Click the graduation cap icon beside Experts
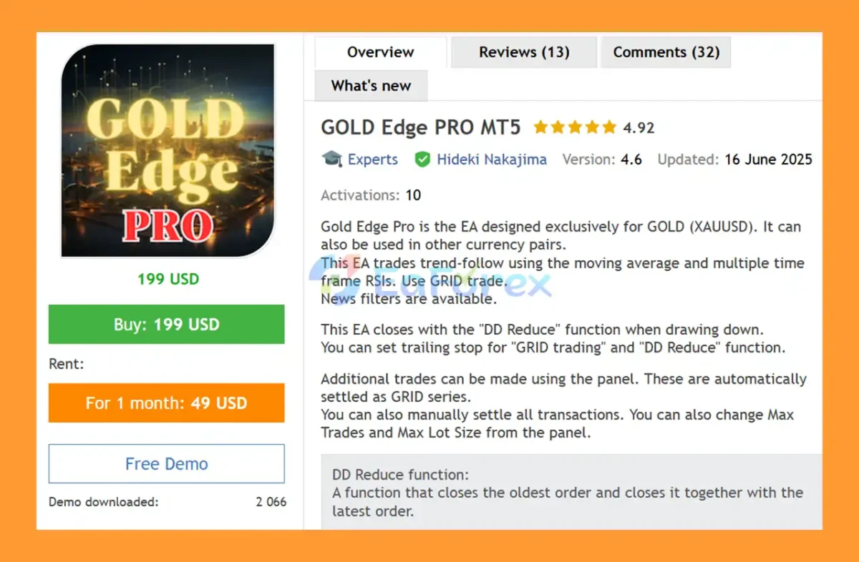 331,159
